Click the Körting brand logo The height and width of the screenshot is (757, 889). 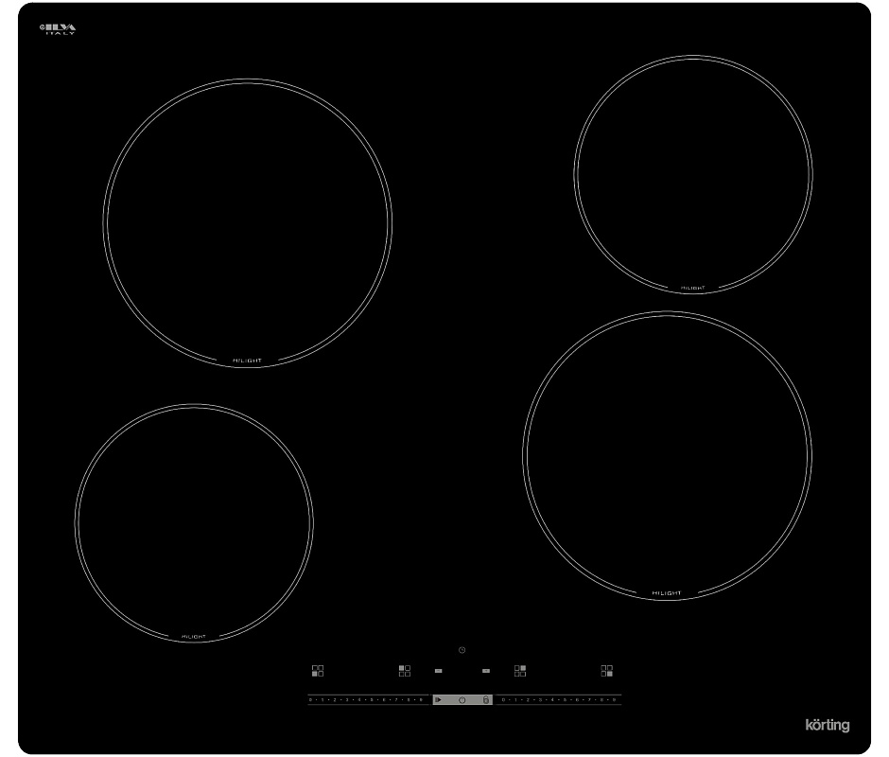point(828,725)
